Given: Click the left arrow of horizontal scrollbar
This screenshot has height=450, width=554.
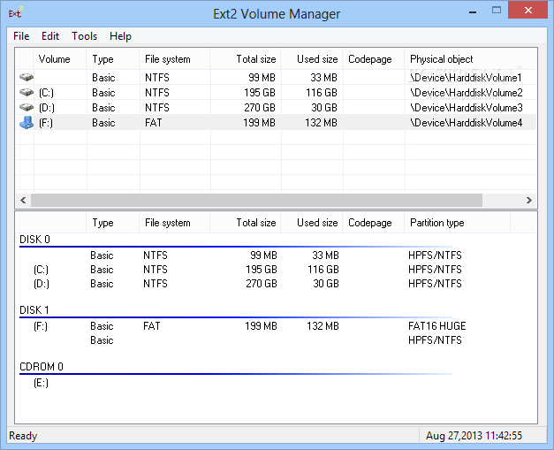Looking at the screenshot, I should point(23,201).
